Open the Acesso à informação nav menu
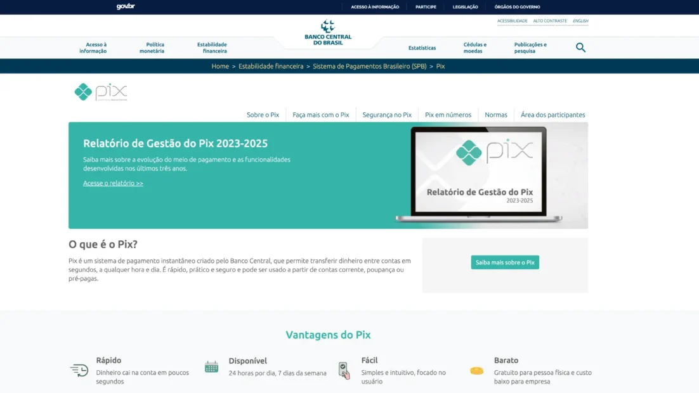 tap(93, 48)
